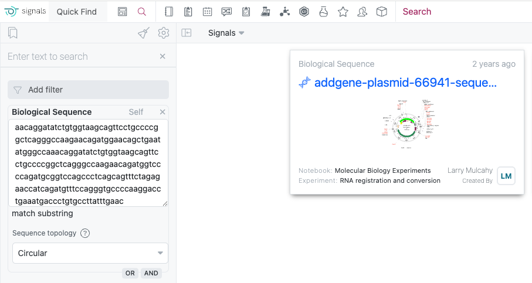Viewport: 532px width, 283px height.
Task: Open search settings gear icon
Action: tap(164, 33)
